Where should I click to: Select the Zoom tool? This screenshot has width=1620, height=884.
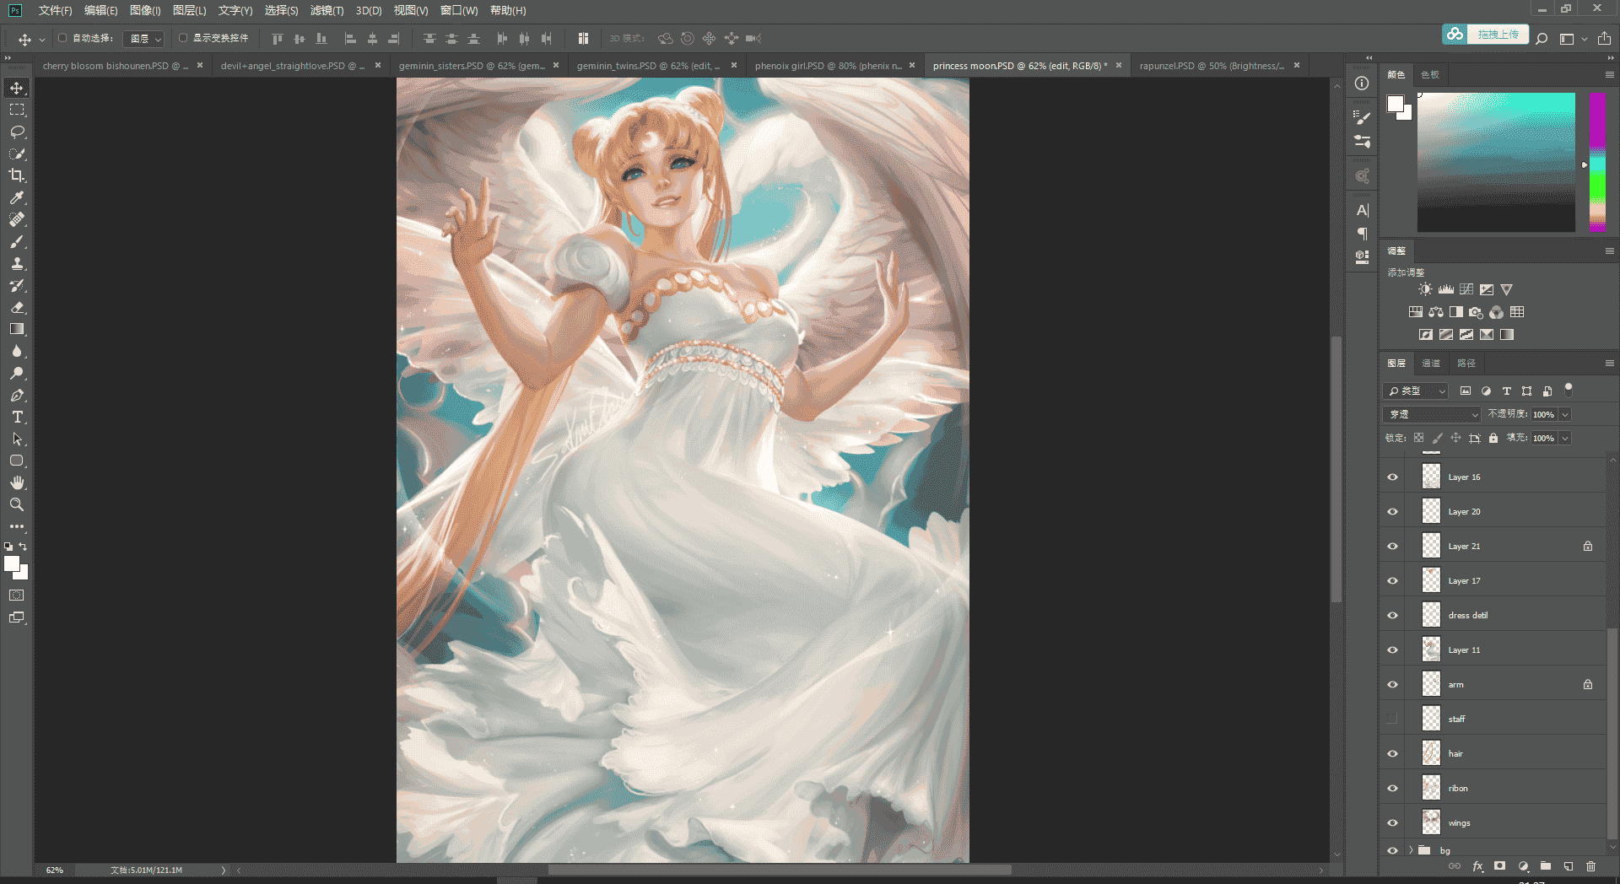click(17, 504)
